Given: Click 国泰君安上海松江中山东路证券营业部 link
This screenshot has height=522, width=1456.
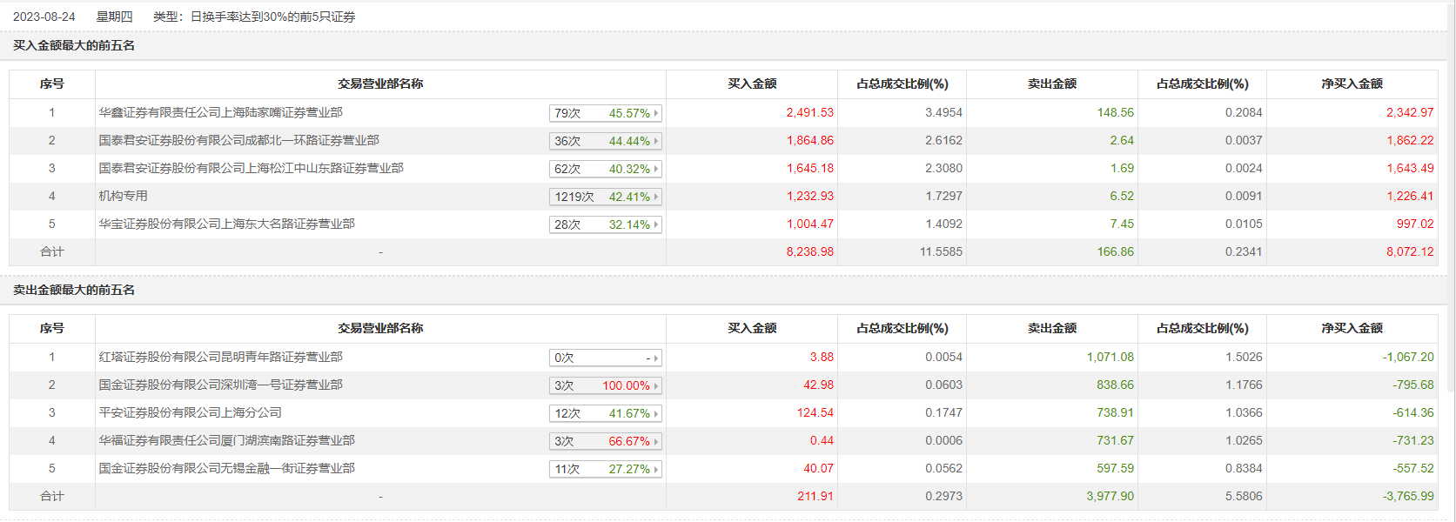Looking at the screenshot, I should coord(251,168).
